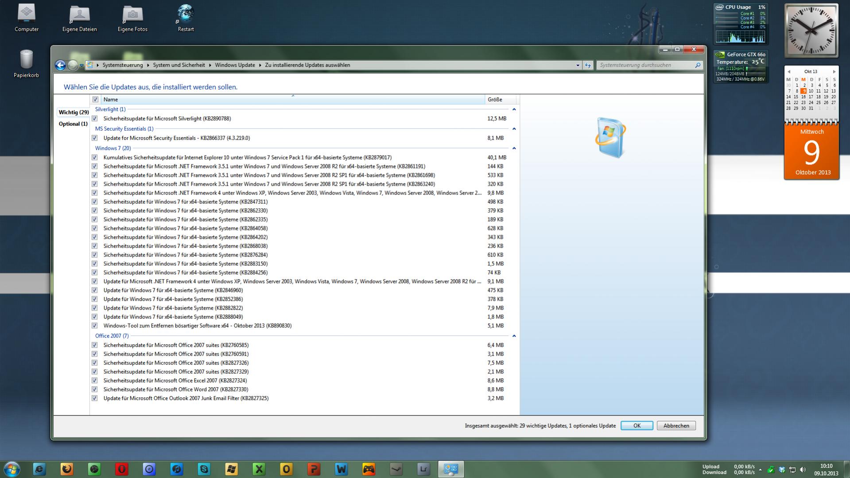Open the network tray icon
This screenshot has width=850, height=478.
[x=792, y=470]
